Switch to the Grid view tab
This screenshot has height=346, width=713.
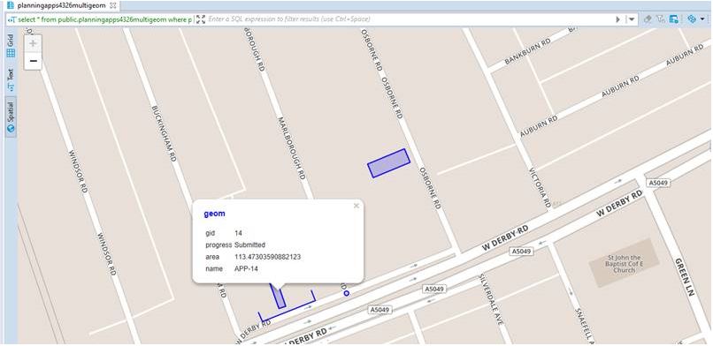(11, 46)
